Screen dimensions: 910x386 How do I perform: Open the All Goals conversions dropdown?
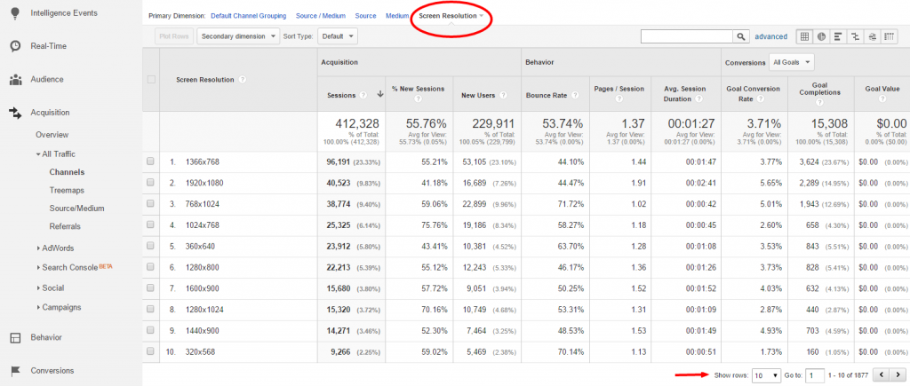click(790, 62)
